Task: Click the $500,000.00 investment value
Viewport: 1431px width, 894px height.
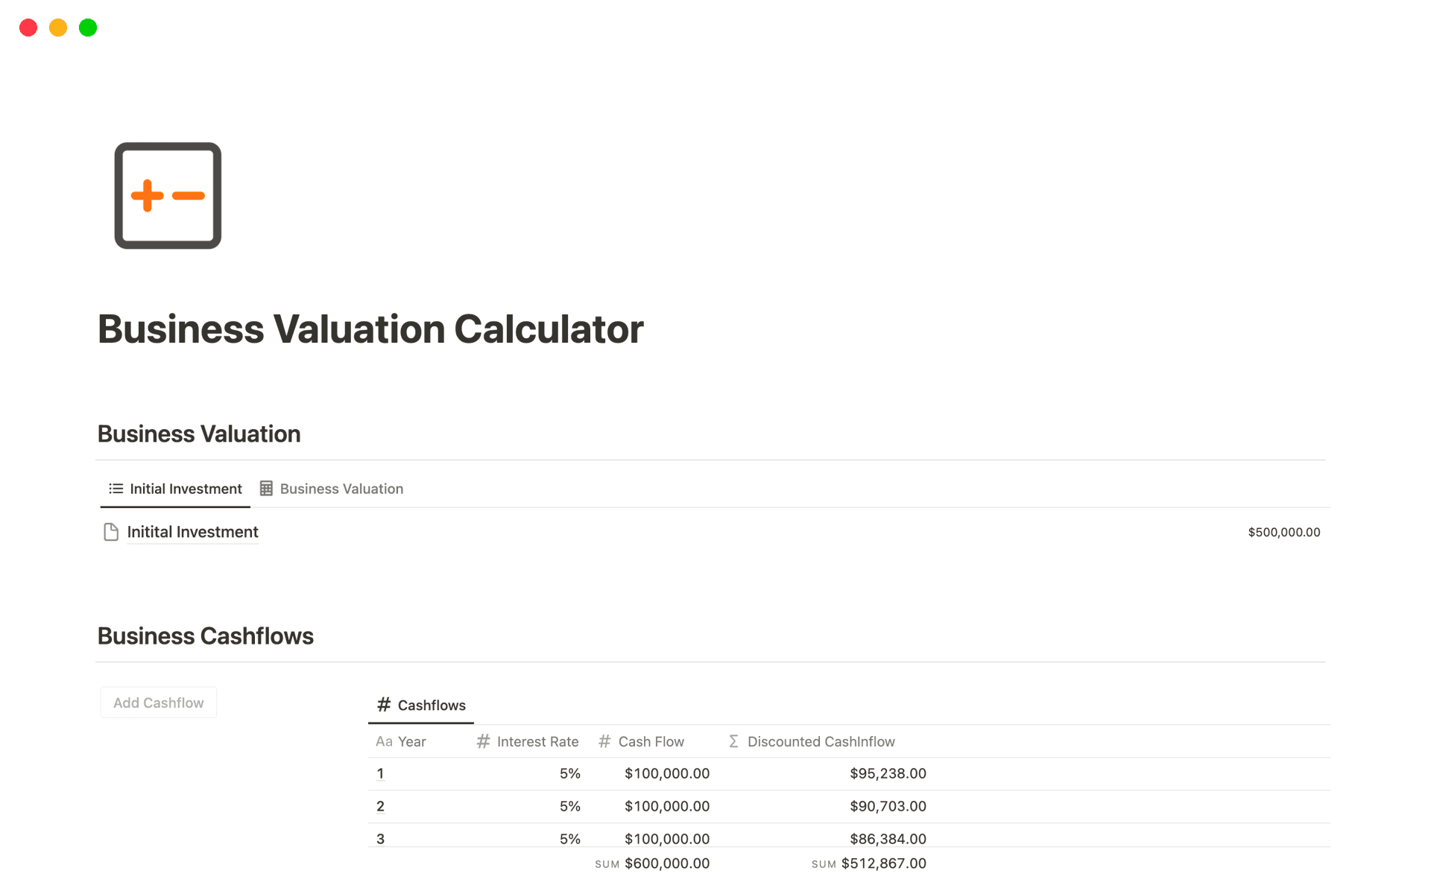Action: click(x=1283, y=532)
